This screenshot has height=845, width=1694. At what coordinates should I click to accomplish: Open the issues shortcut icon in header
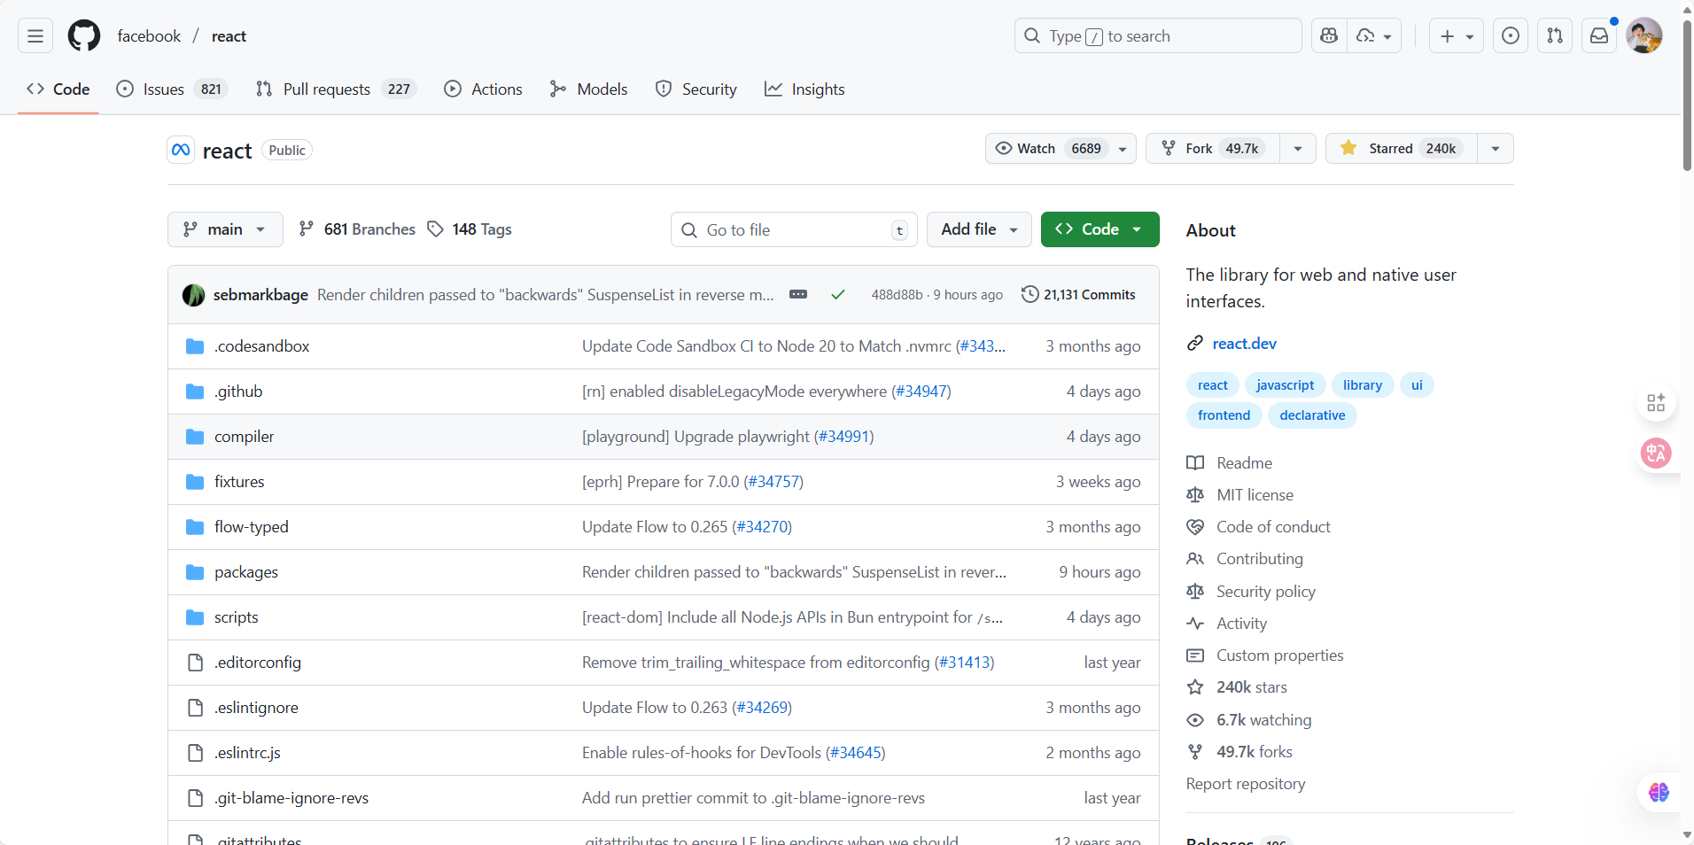(1511, 36)
